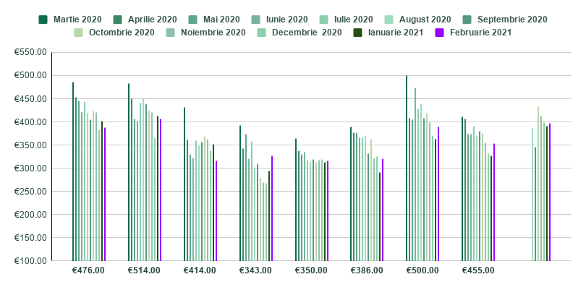
Task: Click the Mai 2020 legend label
Action: [220, 20]
